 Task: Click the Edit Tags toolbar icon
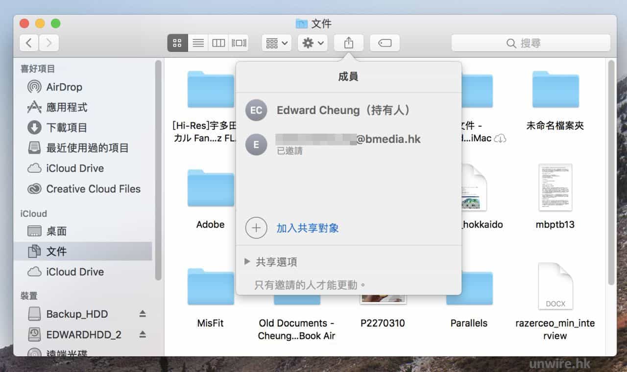(385, 43)
